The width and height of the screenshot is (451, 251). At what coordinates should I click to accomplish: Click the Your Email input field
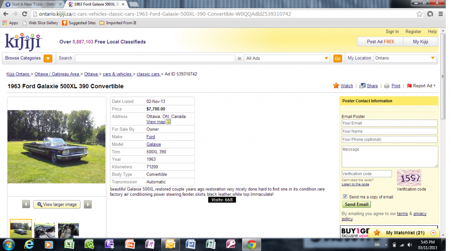tap(389, 123)
